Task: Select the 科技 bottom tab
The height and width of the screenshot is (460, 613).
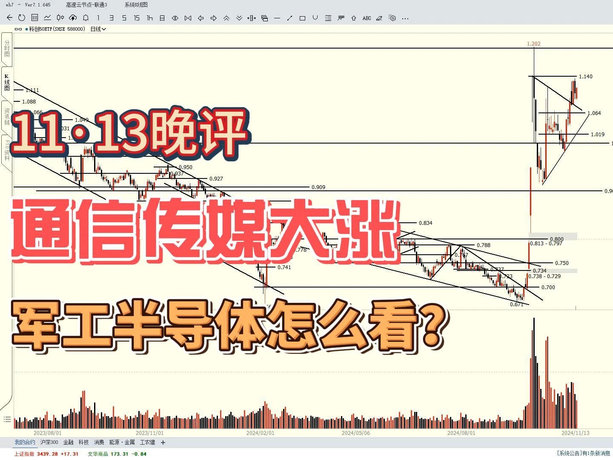Action: coord(83,443)
